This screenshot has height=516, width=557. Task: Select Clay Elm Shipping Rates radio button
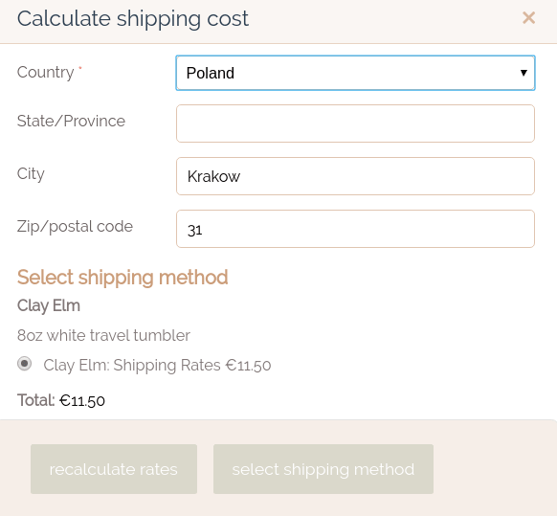25,364
